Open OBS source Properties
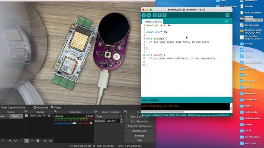The width and height of the screenshot is (264, 148). coord(41,107)
